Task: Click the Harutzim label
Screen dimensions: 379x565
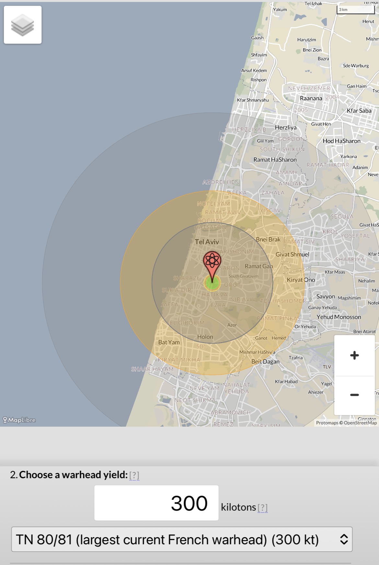Action: pyautogui.click(x=306, y=40)
